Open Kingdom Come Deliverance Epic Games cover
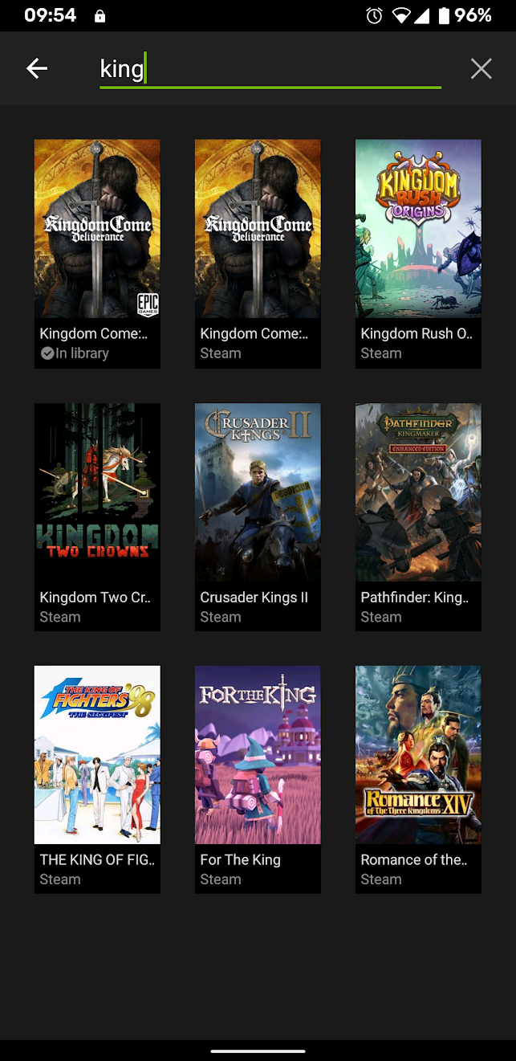 (x=97, y=229)
